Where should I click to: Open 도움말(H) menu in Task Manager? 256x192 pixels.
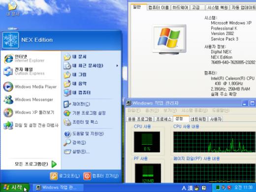(x=221, y=110)
